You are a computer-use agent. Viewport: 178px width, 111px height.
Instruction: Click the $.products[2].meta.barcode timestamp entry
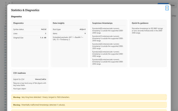click(x=108, y=46)
